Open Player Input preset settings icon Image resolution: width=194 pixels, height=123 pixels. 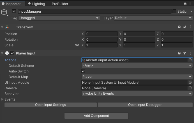[x=185, y=53]
